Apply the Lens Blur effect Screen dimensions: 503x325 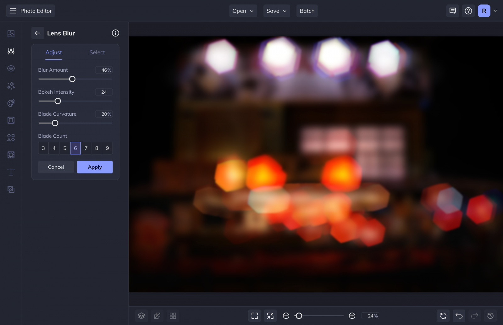[95, 167]
